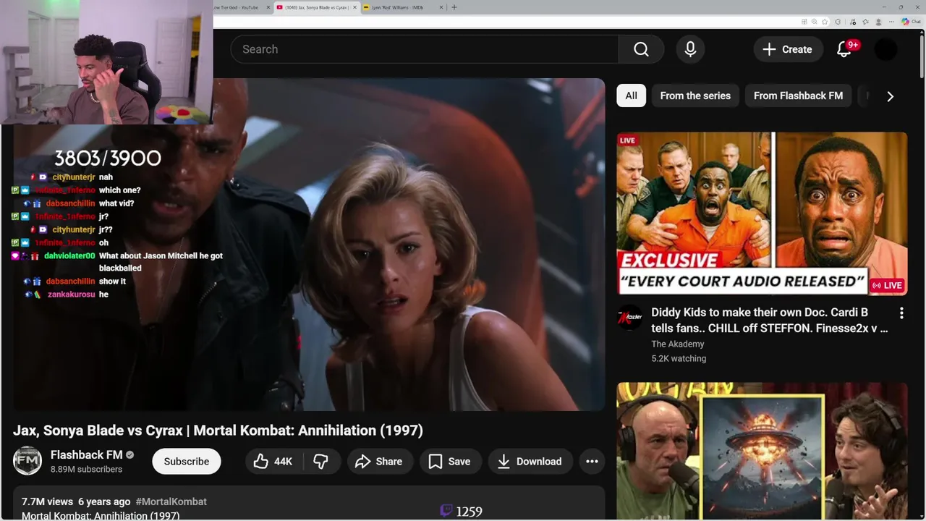Open options for the Diddy Kids video
Viewport: 926px width, 521px height.
[x=901, y=313]
